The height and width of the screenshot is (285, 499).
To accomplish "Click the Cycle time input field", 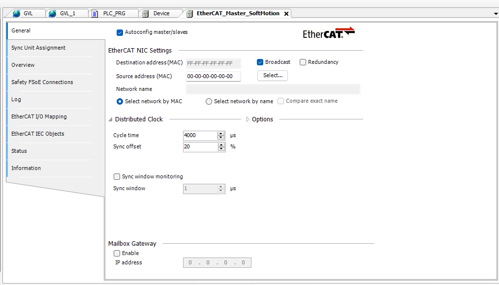I will (200, 135).
